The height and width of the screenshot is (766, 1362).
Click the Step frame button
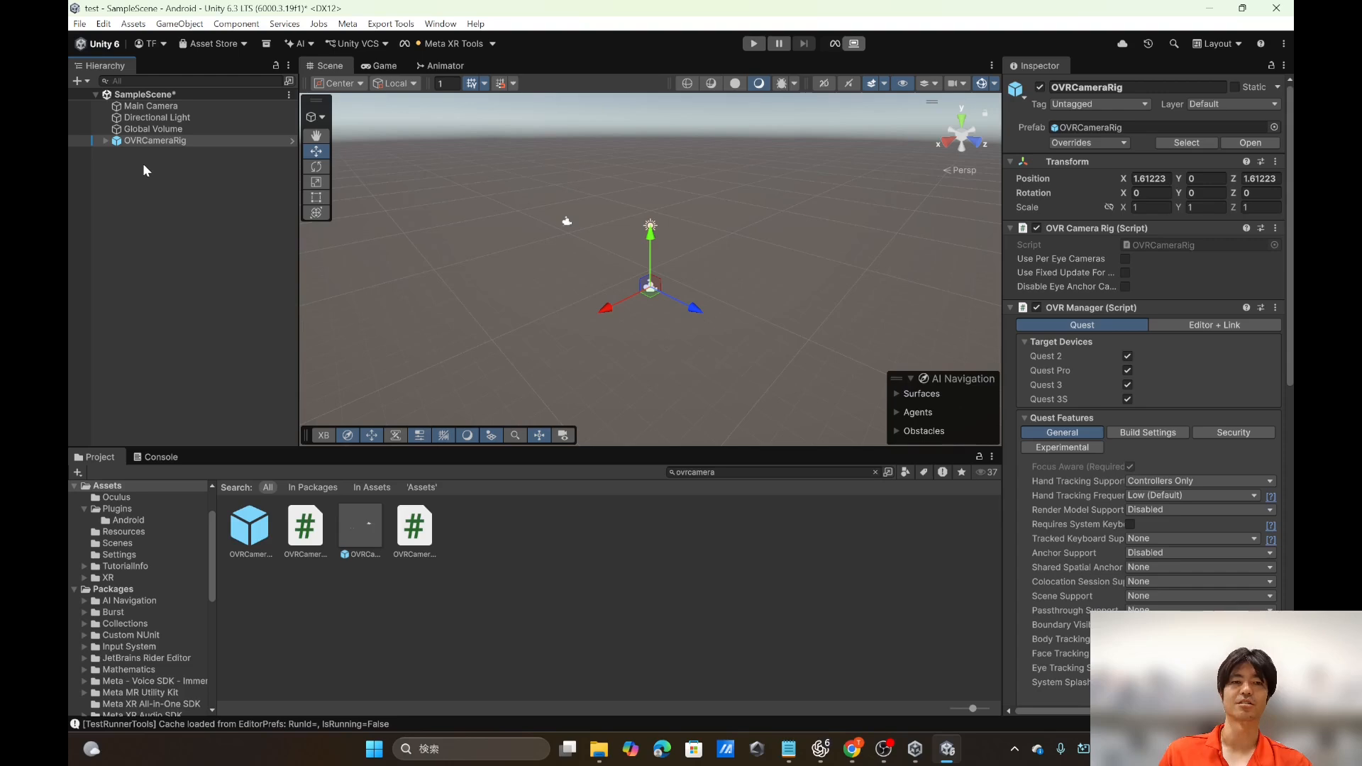[803, 43]
